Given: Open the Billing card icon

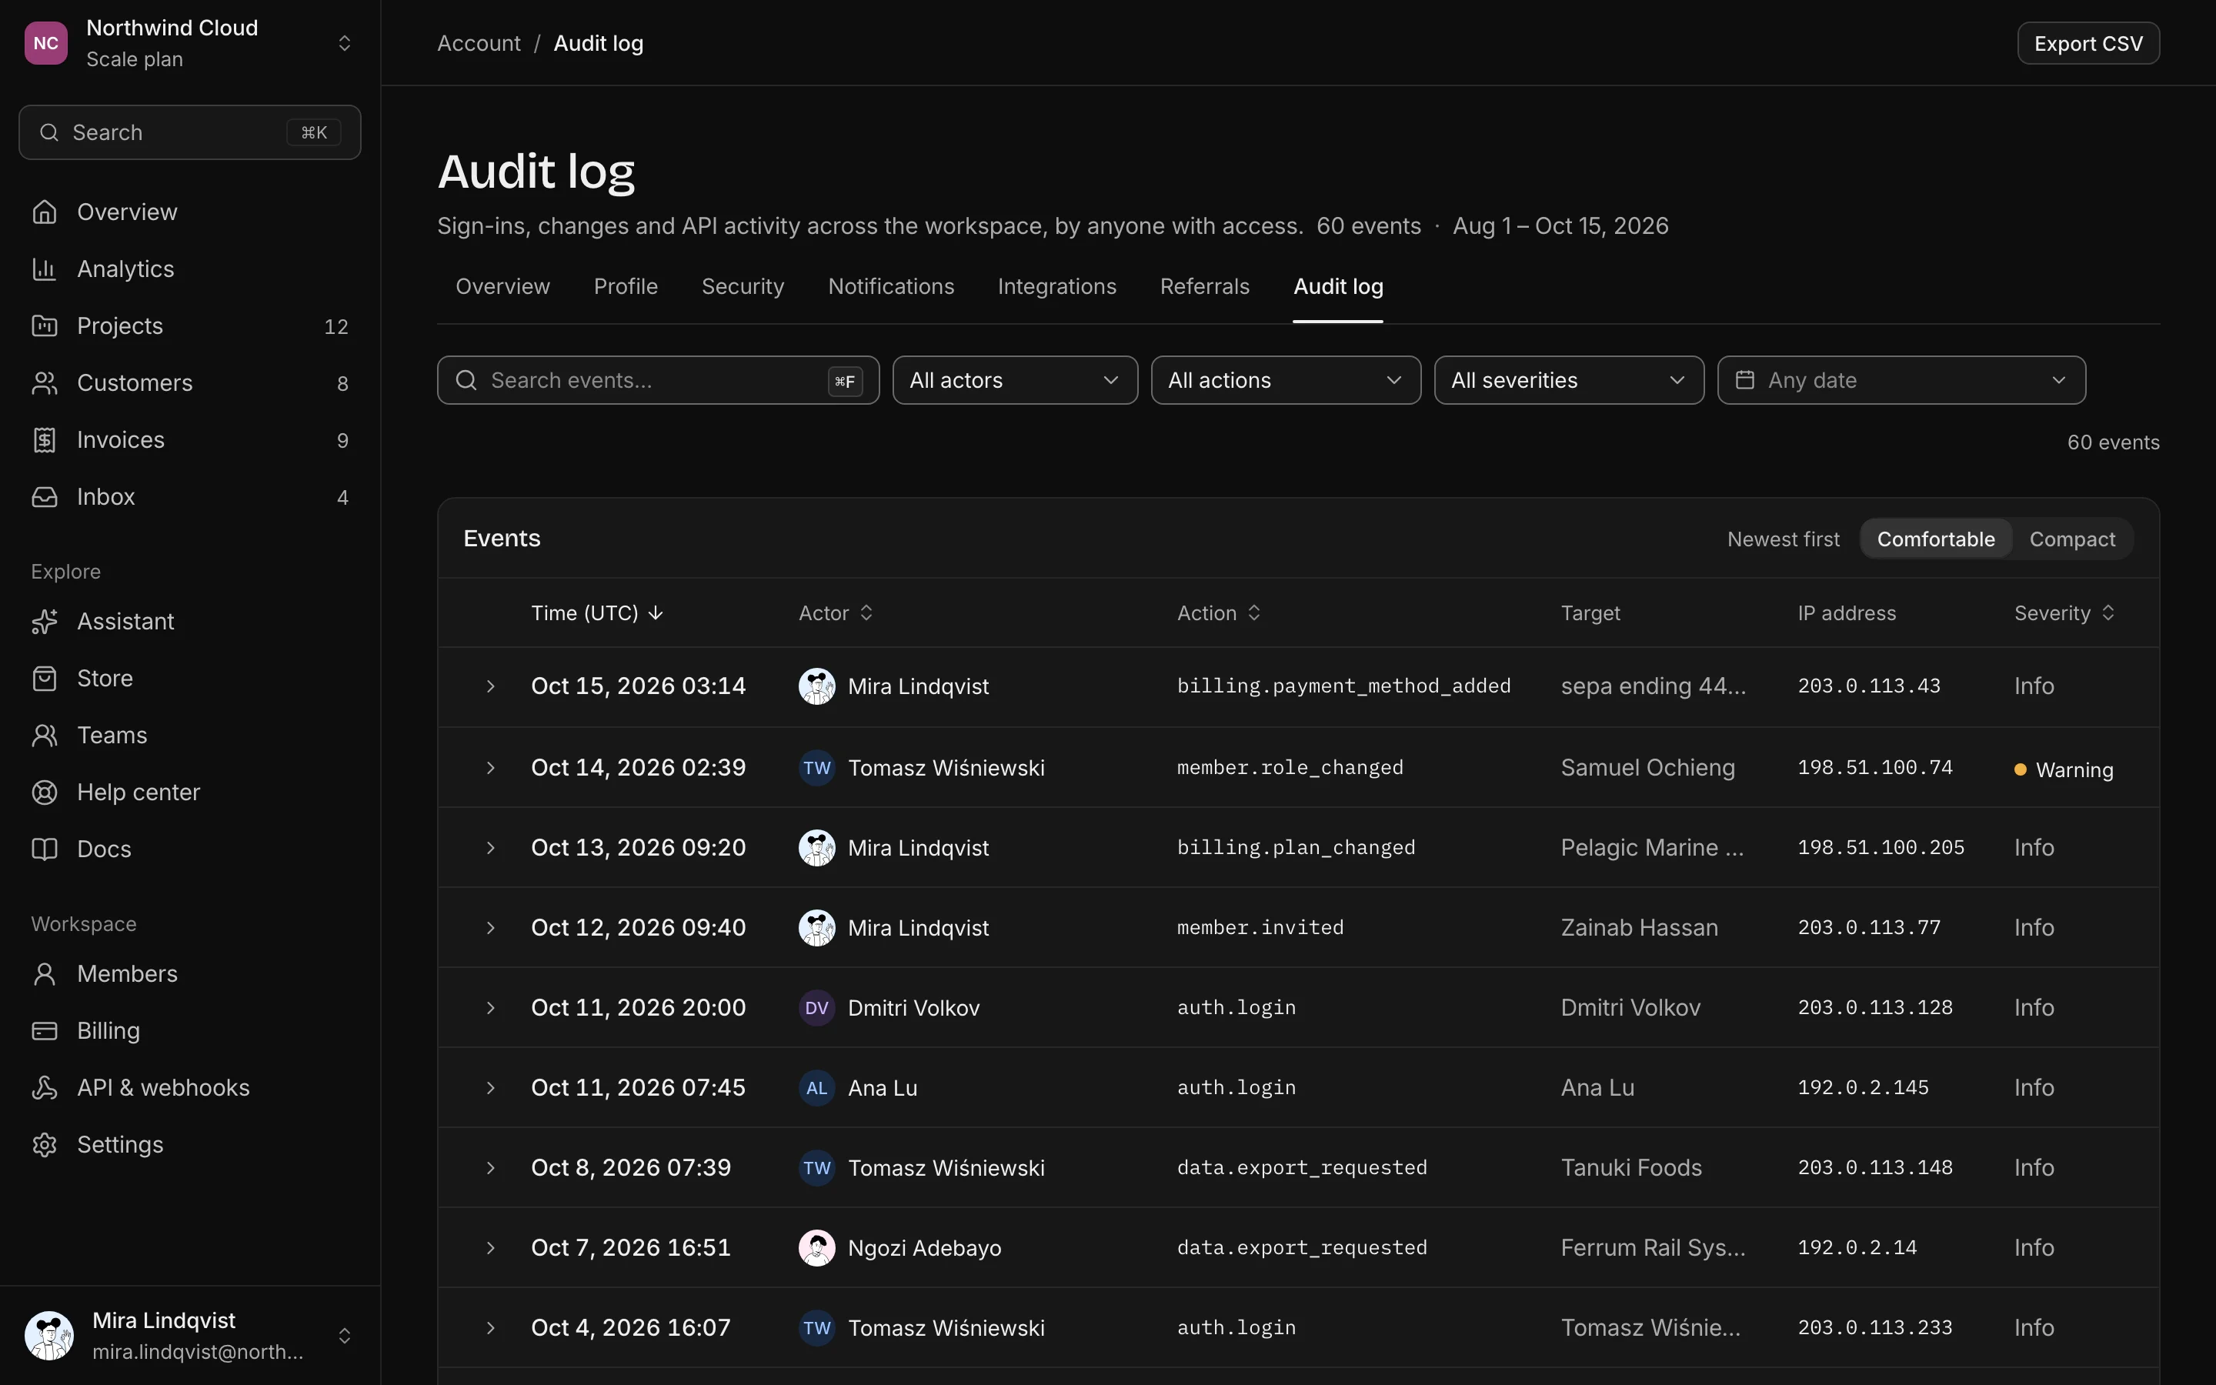Looking at the screenshot, I should pos(44,1030).
